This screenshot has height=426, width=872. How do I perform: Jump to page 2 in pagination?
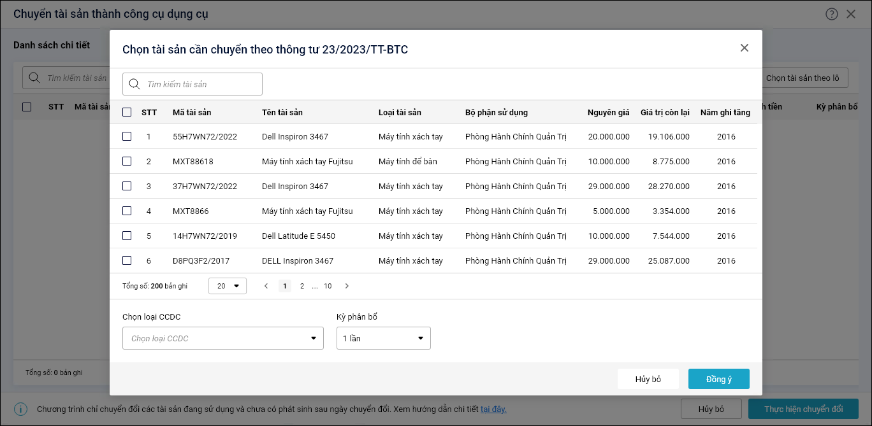pyautogui.click(x=302, y=286)
